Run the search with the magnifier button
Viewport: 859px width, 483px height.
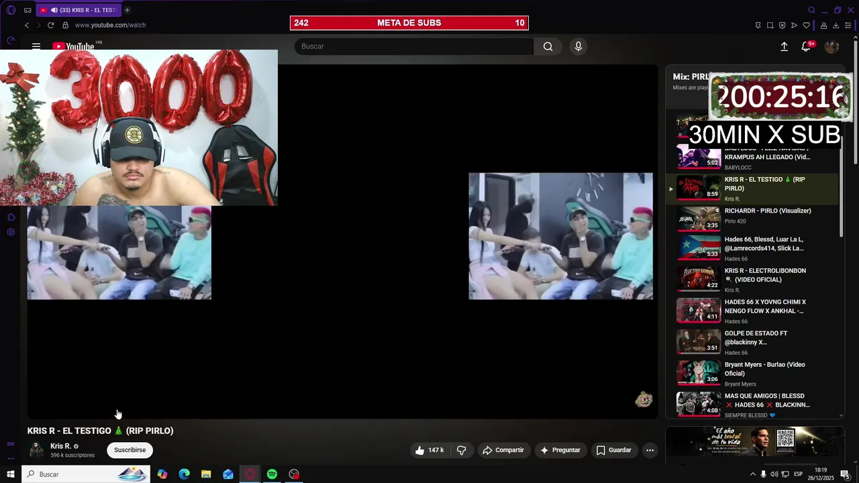tap(548, 46)
